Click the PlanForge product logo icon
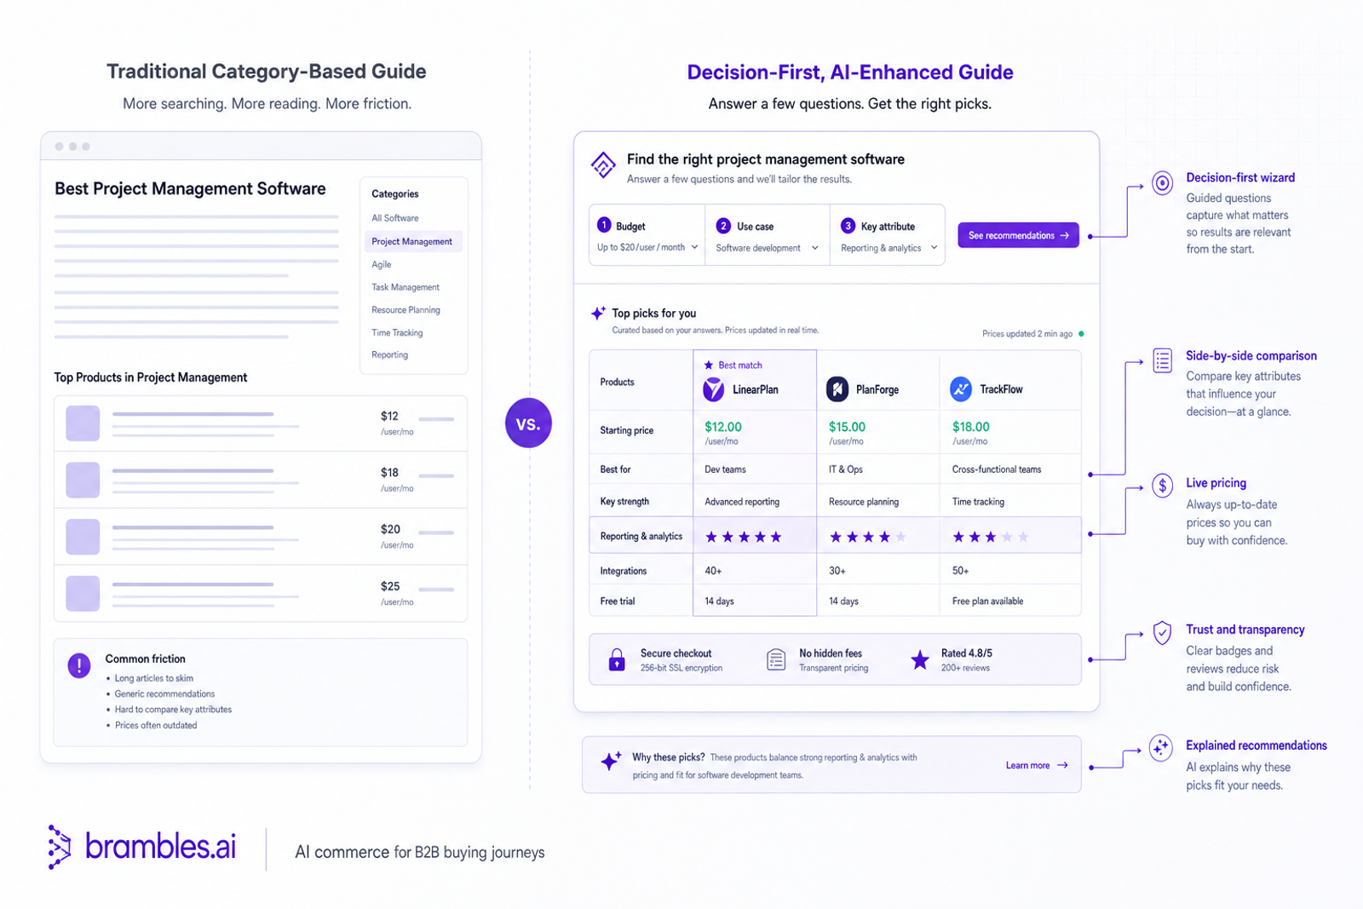This screenshot has width=1363, height=909. point(837,389)
